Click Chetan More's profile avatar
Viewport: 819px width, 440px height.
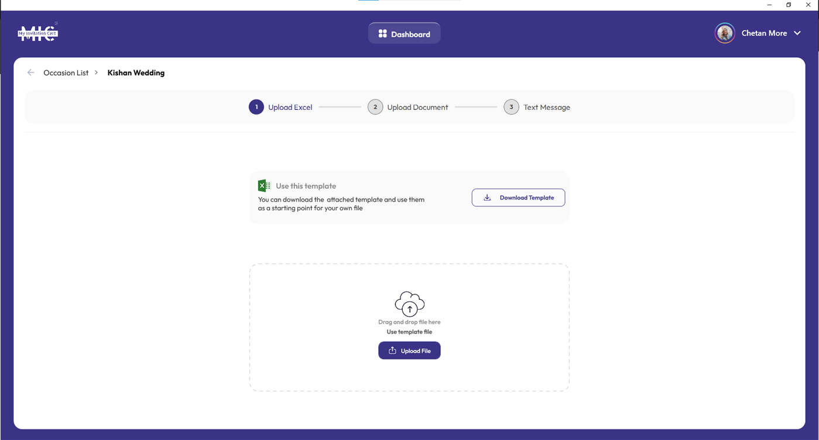click(x=725, y=33)
